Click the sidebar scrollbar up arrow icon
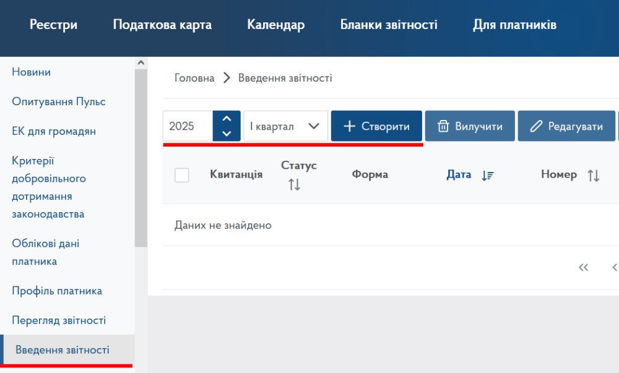The height and width of the screenshot is (373, 619). pyautogui.click(x=141, y=61)
